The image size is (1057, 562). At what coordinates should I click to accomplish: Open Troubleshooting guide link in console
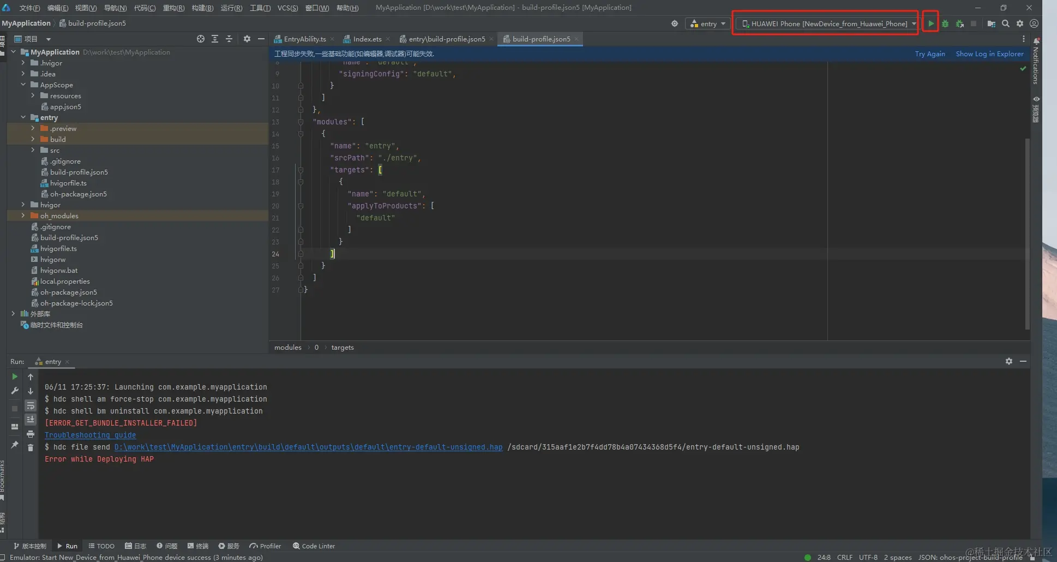90,435
